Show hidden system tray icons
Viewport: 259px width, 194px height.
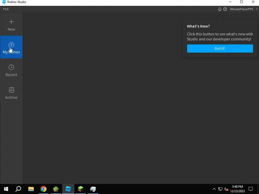pos(214,189)
